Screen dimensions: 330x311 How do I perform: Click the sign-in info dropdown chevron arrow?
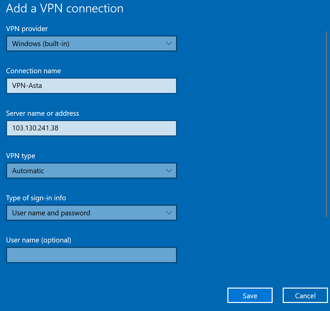169,213
